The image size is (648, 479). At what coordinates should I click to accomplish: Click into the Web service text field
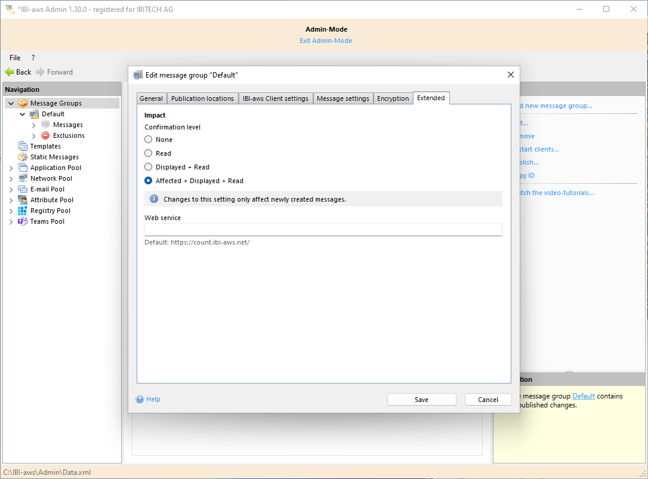pos(323,230)
